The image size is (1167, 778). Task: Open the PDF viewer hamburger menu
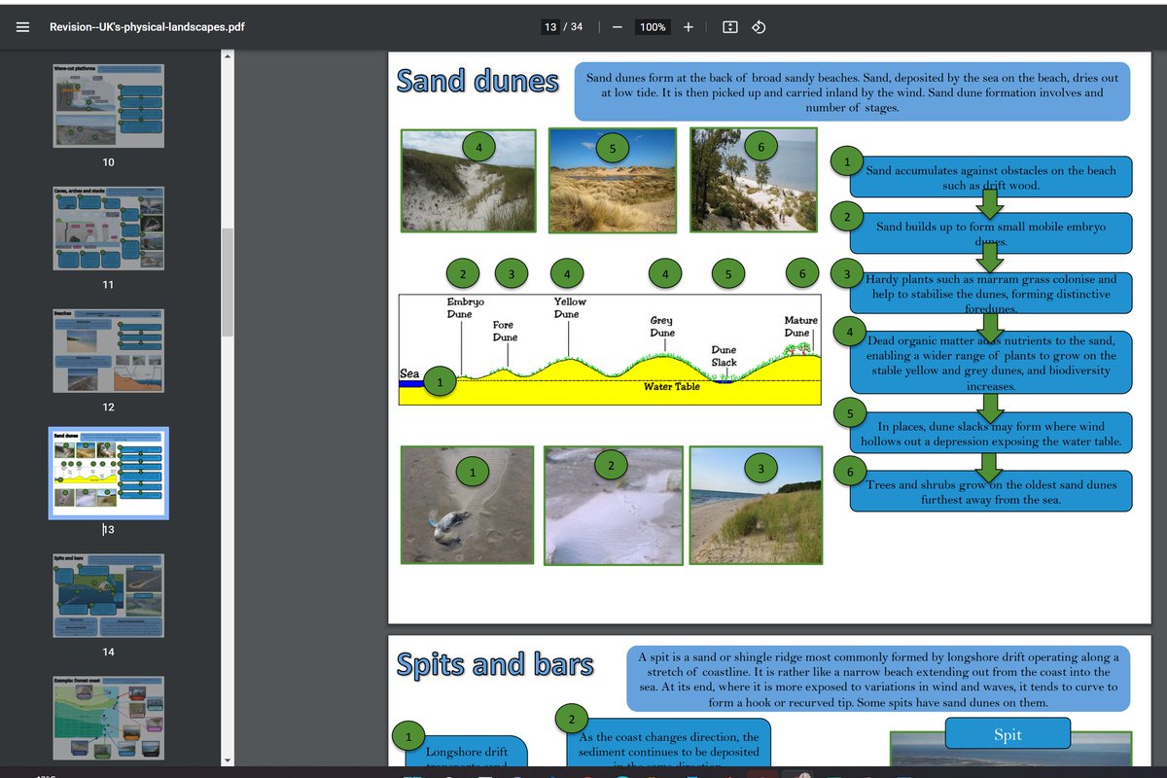pyautogui.click(x=22, y=26)
